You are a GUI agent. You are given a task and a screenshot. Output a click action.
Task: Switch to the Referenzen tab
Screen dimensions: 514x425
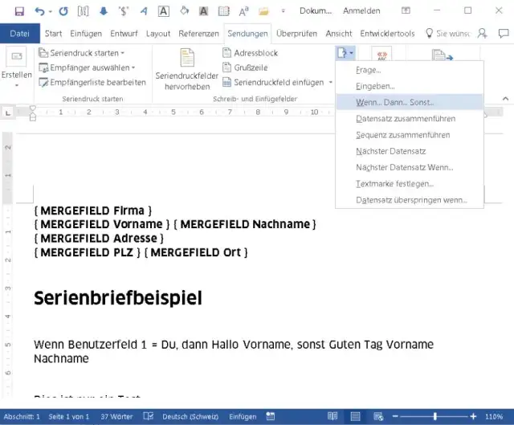point(198,34)
